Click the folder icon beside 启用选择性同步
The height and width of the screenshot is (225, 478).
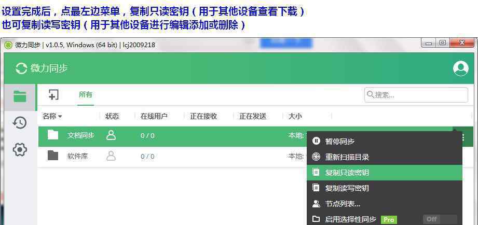point(316,219)
